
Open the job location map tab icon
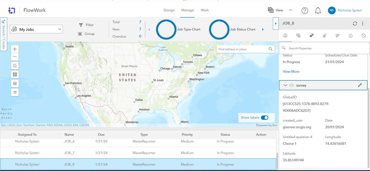click(x=311, y=35)
